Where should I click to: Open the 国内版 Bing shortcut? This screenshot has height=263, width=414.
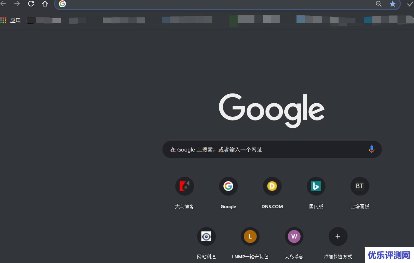[316, 186]
